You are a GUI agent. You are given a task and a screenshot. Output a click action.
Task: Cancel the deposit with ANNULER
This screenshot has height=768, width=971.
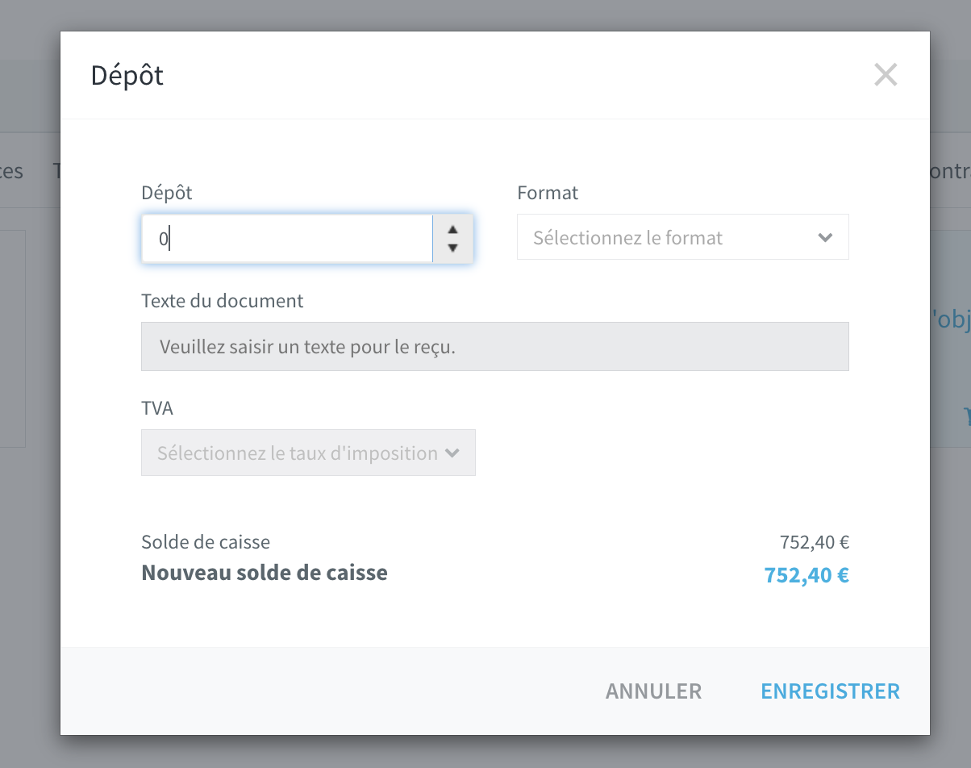pos(653,691)
